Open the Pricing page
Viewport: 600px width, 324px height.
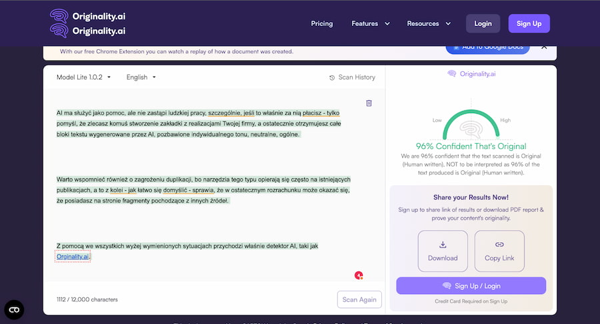point(321,24)
